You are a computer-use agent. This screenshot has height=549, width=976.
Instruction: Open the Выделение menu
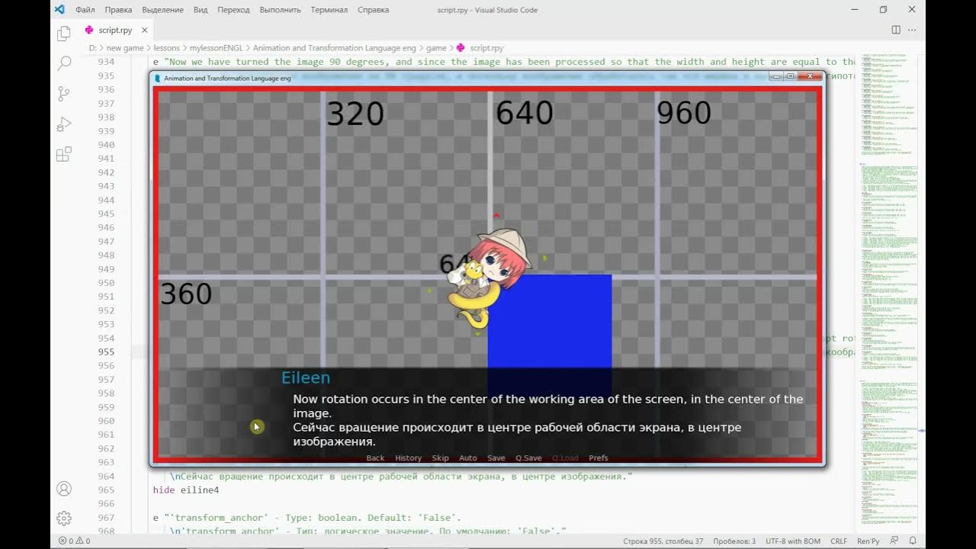162,10
